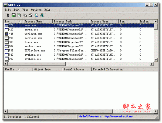Click the NT AUTHORITY\NE... user cell
The image size is (162, 123).
tap(103, 55)
